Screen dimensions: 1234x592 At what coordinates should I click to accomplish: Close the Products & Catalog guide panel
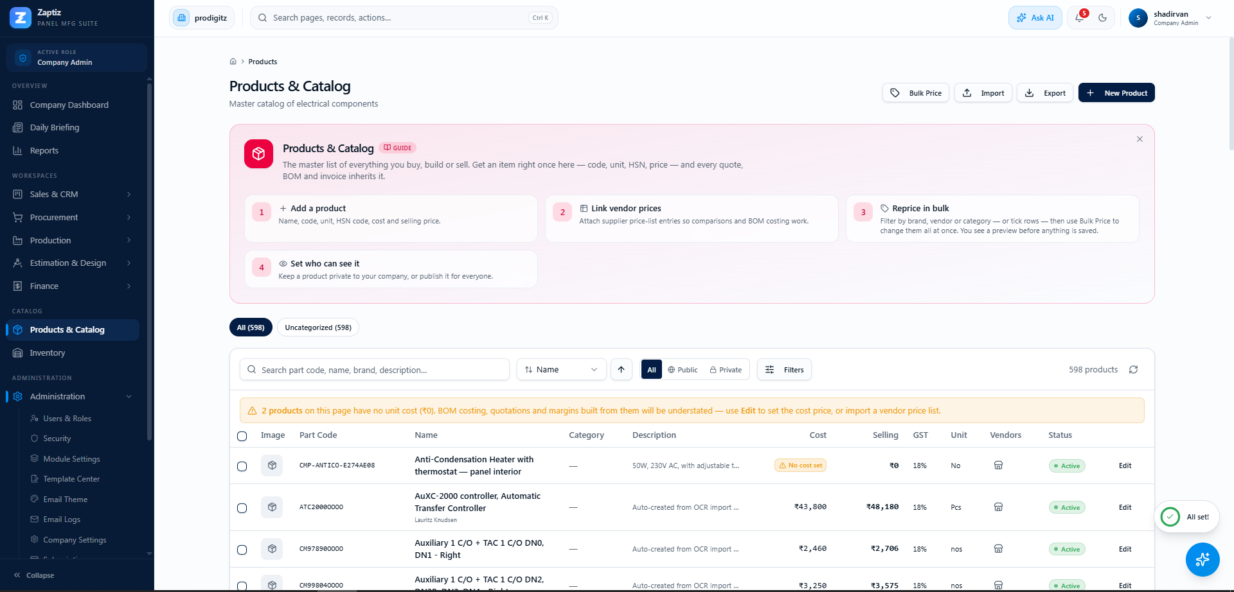point(1140,139)
